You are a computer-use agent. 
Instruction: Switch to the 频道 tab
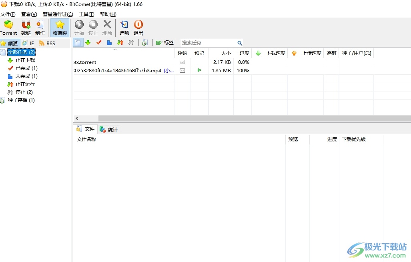(10, 43)
